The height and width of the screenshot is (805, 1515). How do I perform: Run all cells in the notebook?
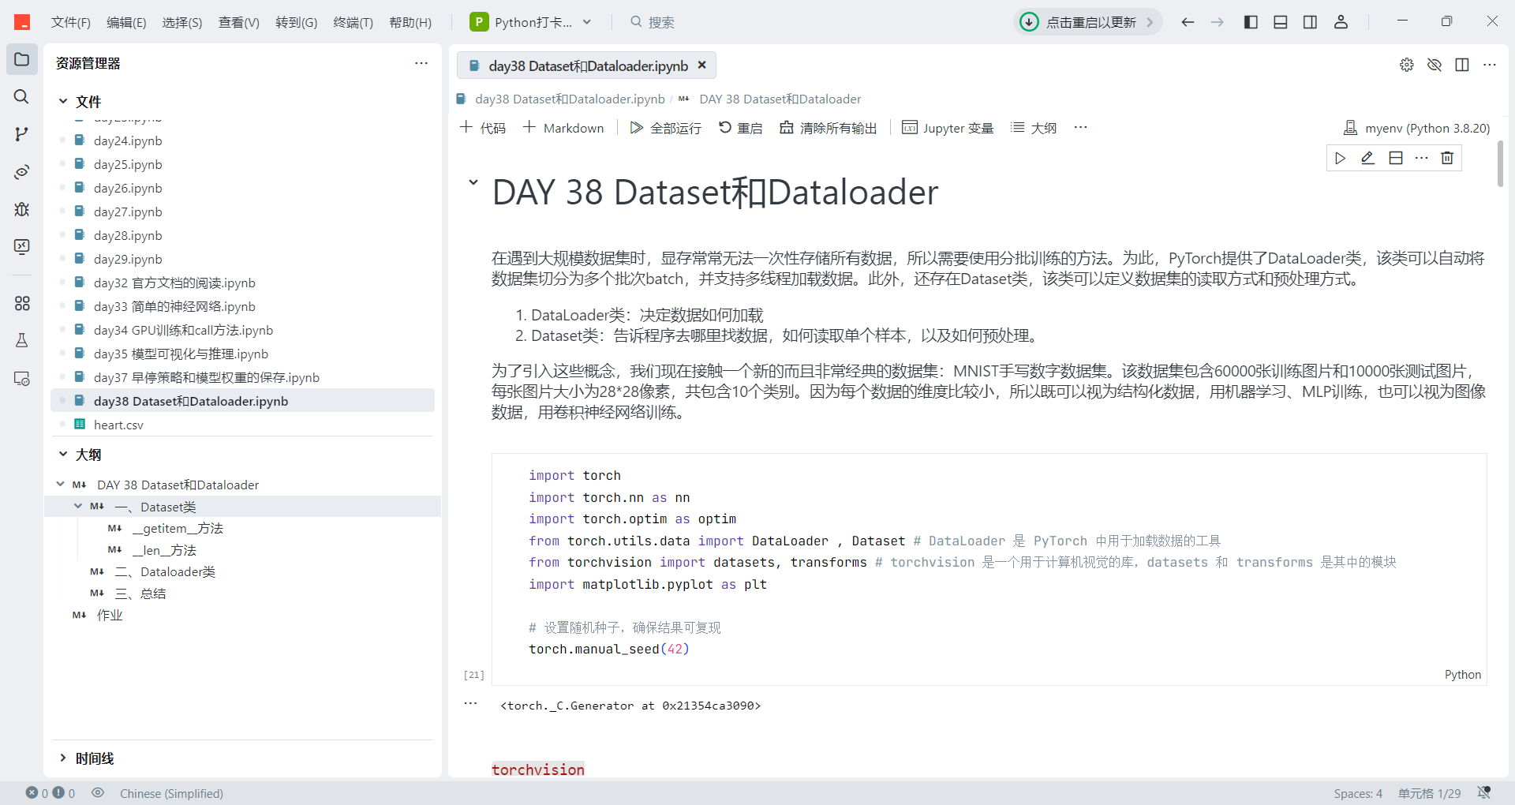(x=665, y=127)
